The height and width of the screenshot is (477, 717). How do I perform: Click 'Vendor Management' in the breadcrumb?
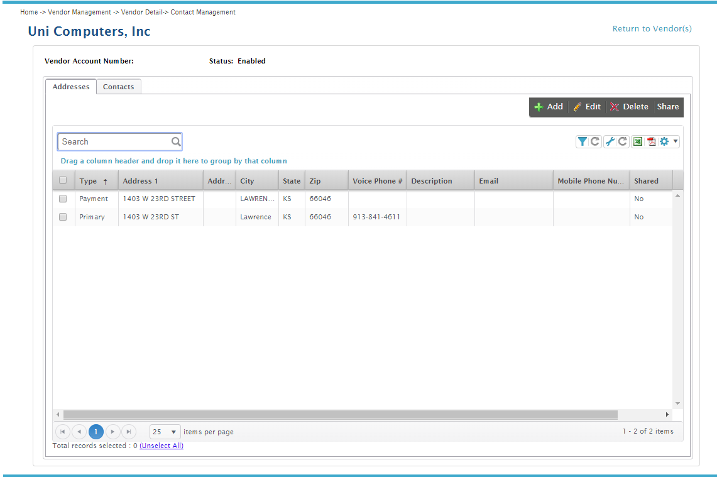(x=80, y=12)
